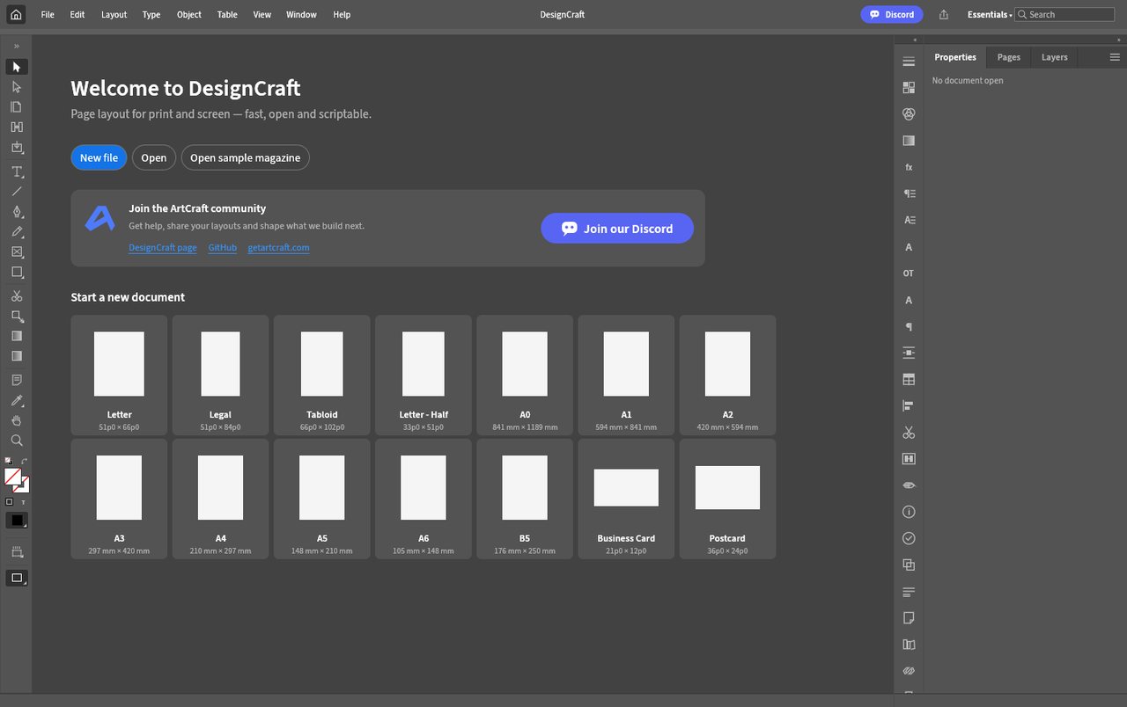
Task: Select the Page tool
Action: click(17, 107)
